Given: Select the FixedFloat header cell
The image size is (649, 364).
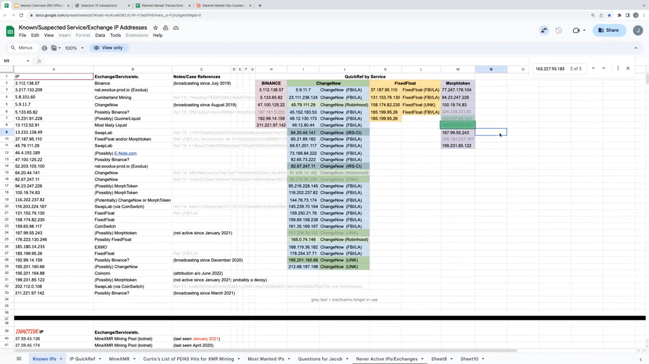Looking at the screenshot, I should [x=405, y=83].
